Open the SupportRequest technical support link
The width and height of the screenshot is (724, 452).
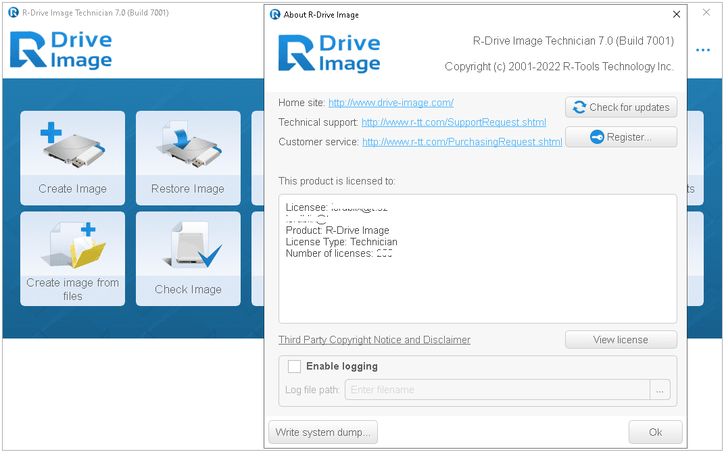454,122
